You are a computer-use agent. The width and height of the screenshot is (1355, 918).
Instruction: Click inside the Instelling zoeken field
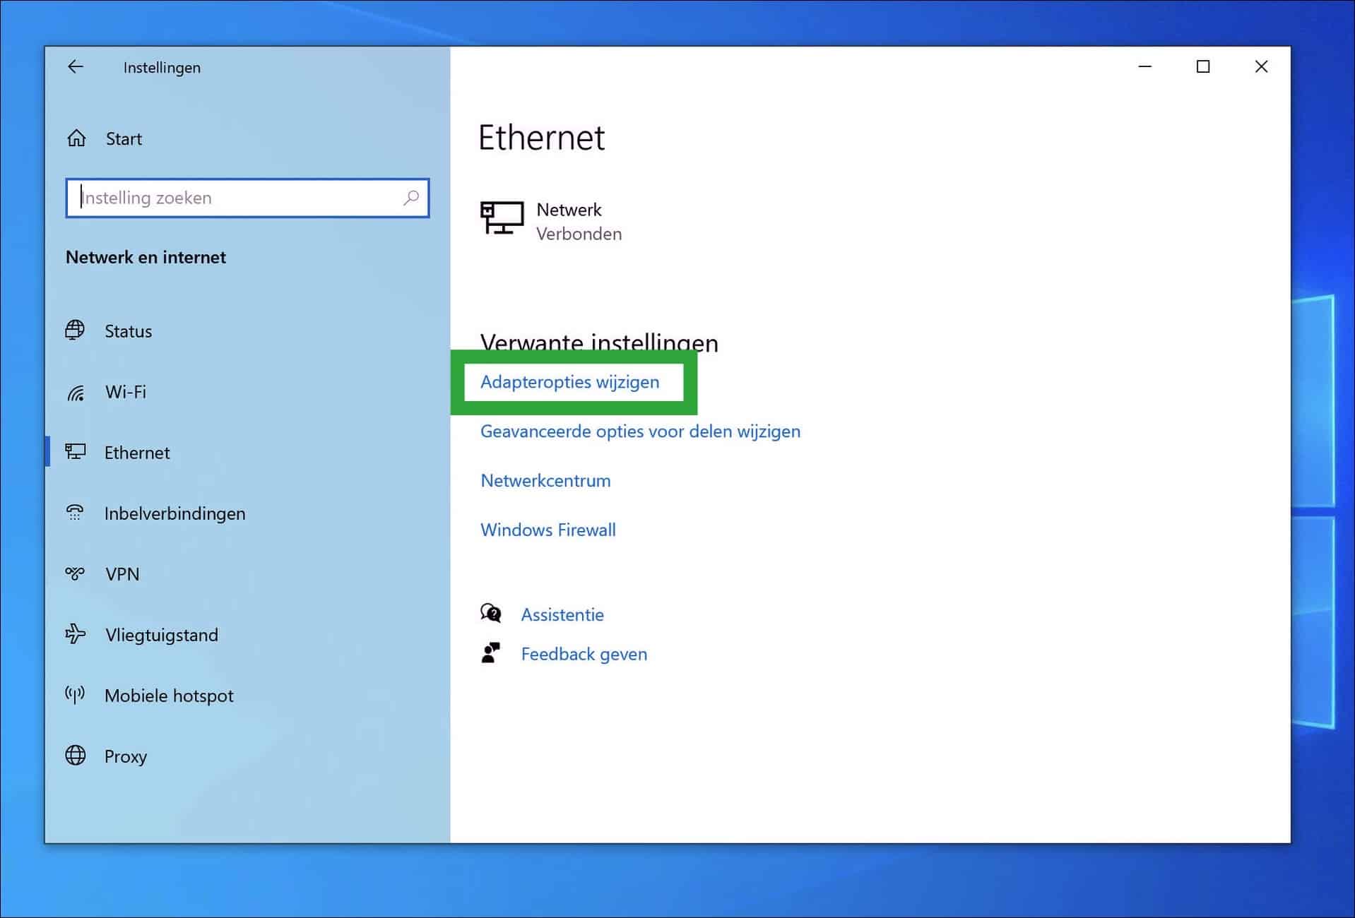tap(212, 198)
